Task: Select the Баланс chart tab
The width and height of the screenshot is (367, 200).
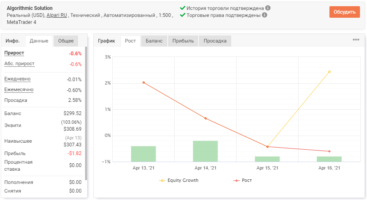Action: tap(154, 41)
